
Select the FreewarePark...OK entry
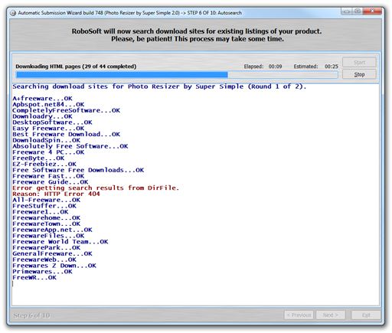(46, 248)
